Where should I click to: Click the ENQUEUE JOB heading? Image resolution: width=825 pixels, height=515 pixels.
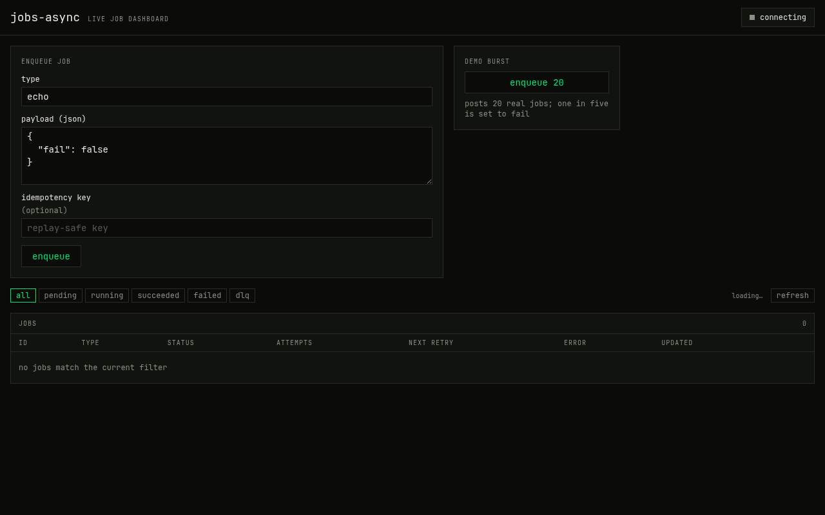tap(46, 62)
